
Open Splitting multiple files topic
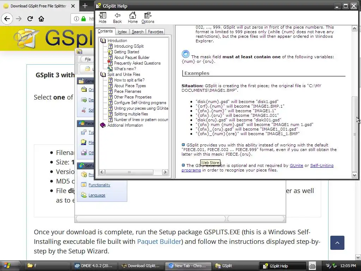pos(131,114)
